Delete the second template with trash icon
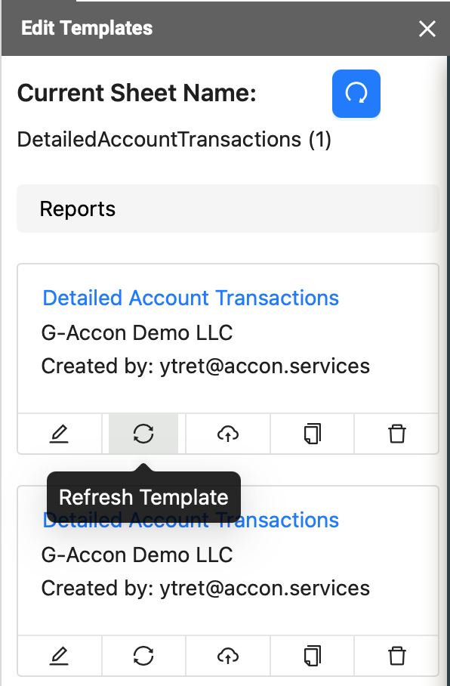The image size is (450, 686). point(396,656)
